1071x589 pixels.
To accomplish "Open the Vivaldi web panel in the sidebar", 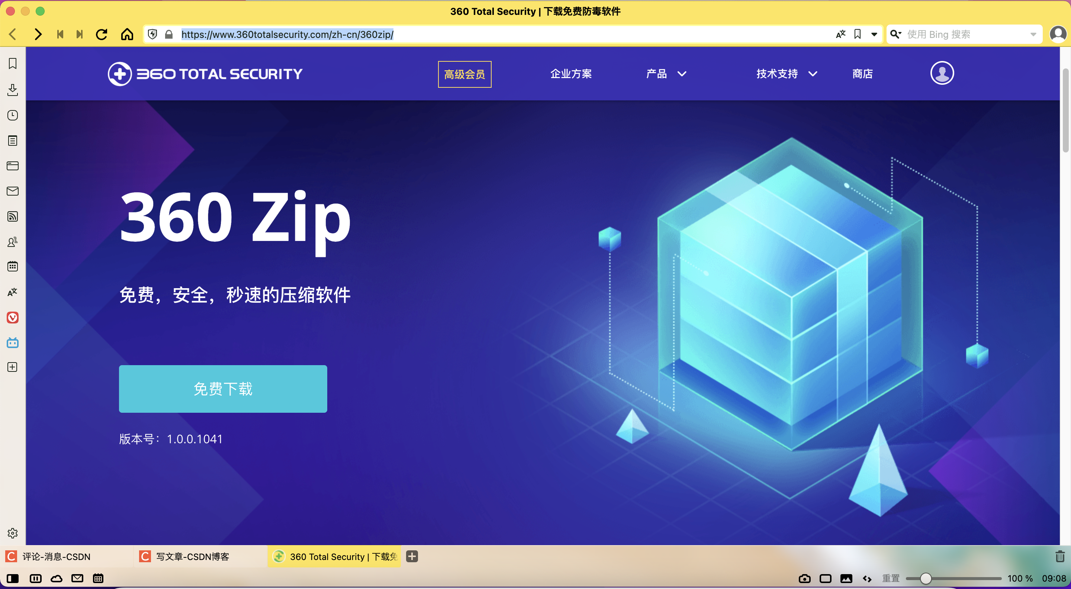I will tap(13, 318).
